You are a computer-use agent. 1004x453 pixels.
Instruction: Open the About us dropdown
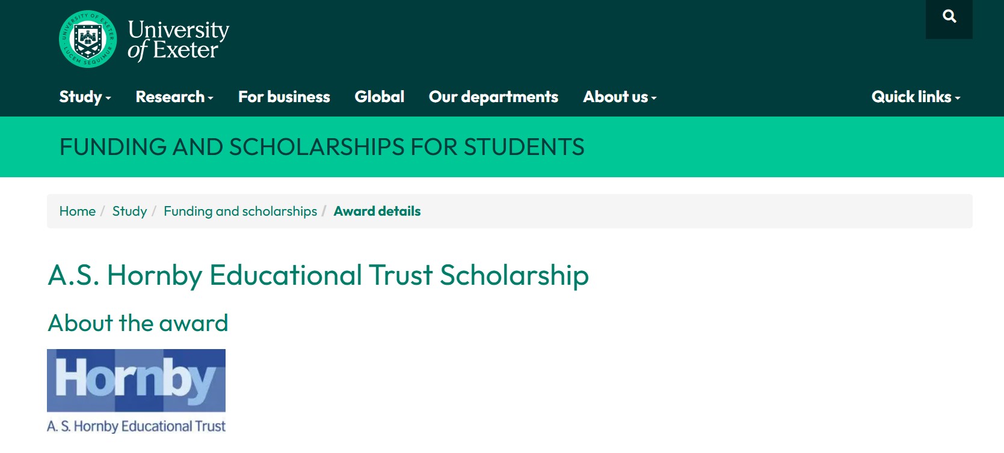(615, 97)
